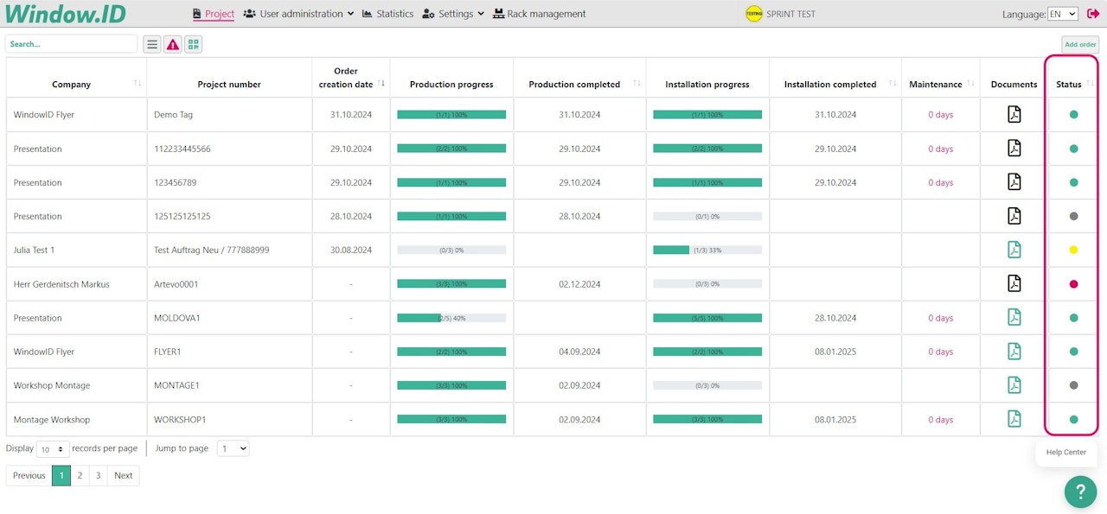Open the PDF document for Artevo0001

click(1014, 283)
